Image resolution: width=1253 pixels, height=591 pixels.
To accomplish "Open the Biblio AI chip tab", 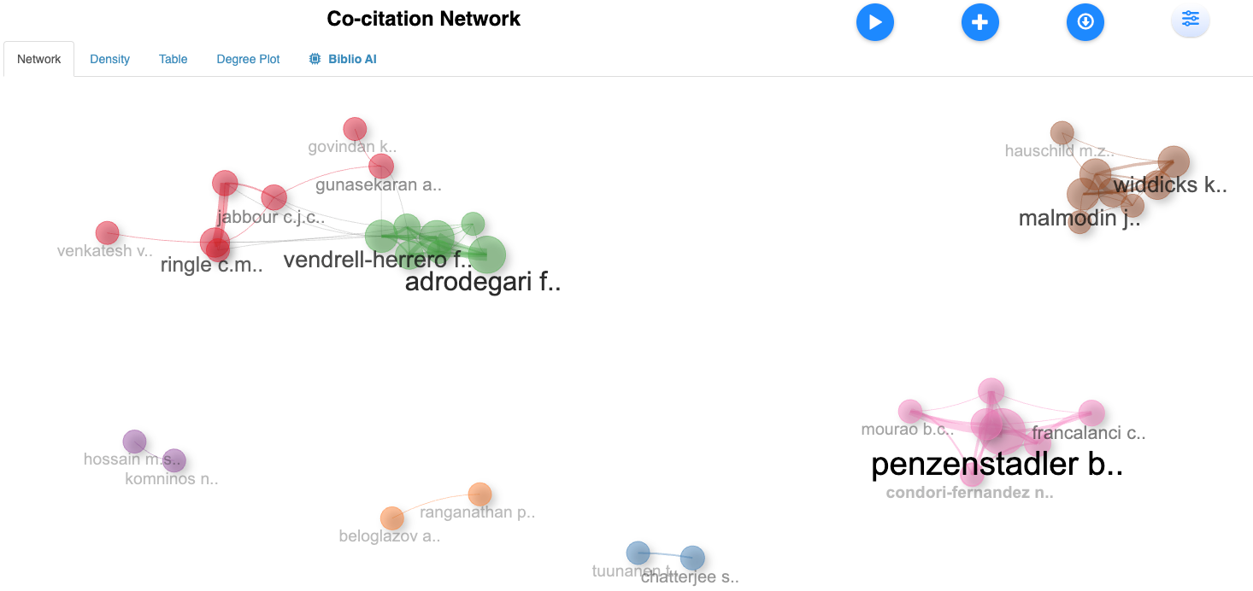I will tap(343, 59).
